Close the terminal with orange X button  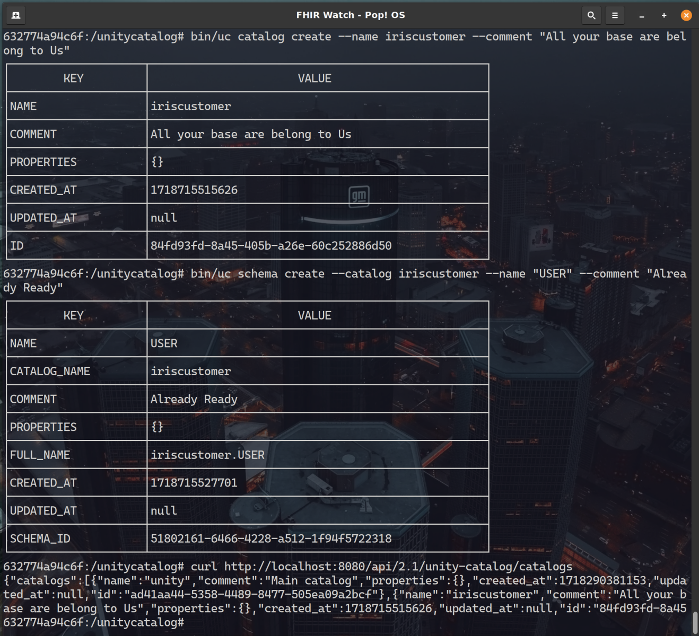686,15
